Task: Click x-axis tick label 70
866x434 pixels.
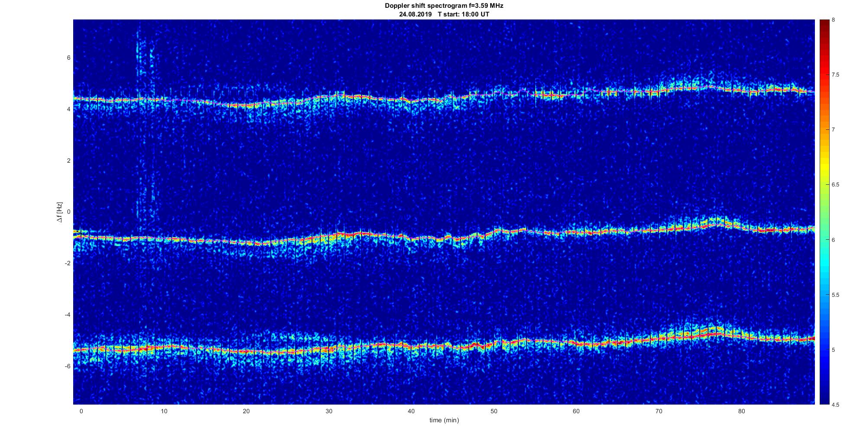Action: click(x=659, y=411)
